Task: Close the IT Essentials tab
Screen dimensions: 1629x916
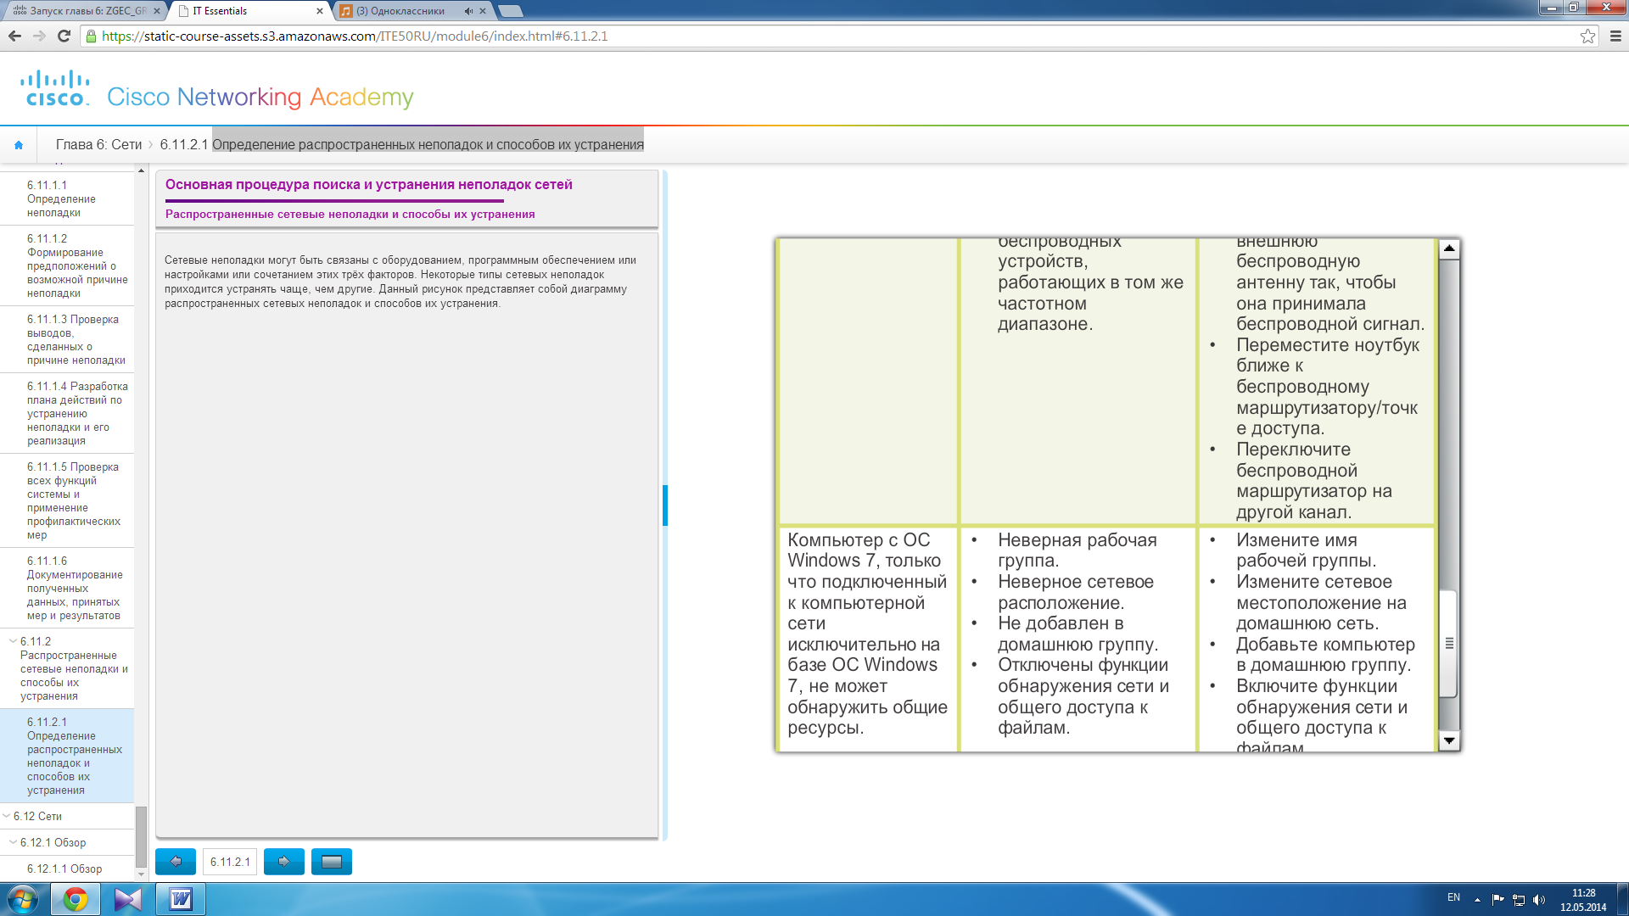Action: [320, 11]
